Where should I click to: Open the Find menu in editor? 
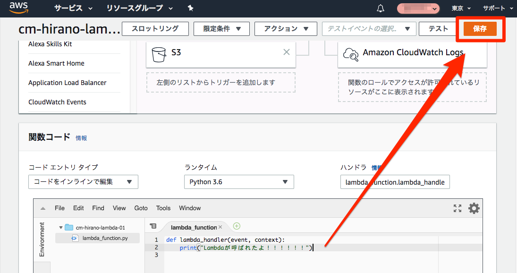pyautogui.click(x=98, y=208)
